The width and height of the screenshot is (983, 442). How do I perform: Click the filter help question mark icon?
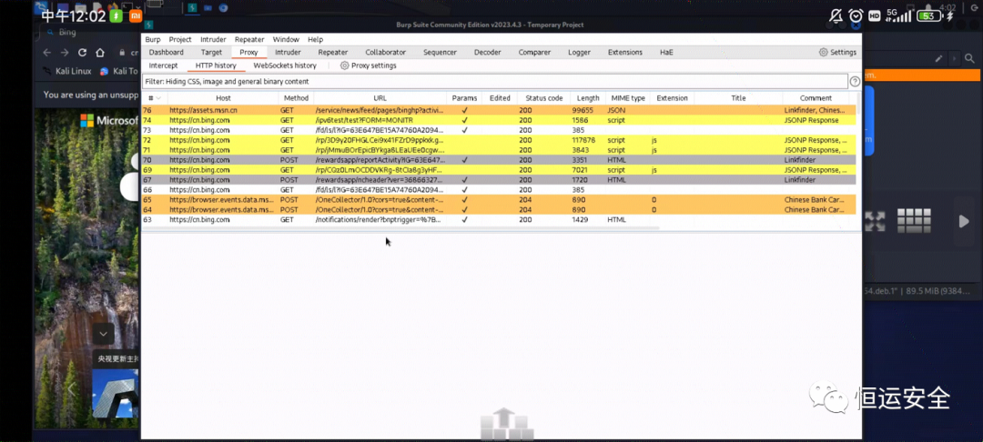[x=855, y=81]
